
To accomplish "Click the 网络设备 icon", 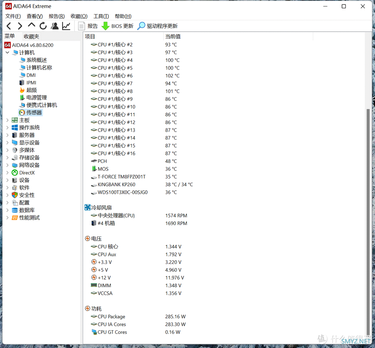I will [15, 165].
